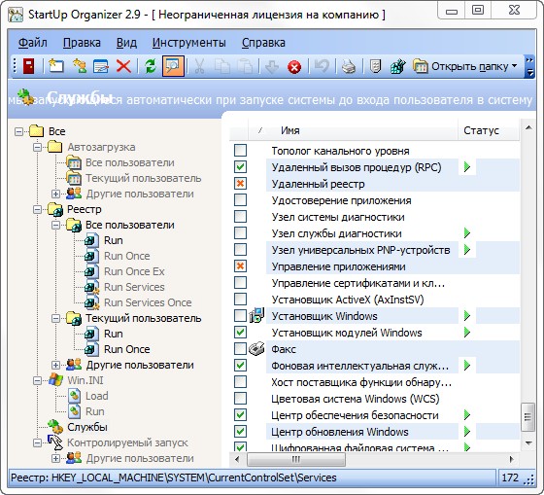The width and height of the screenshot is (544, 495).
Task: Click the new entry toolbar icon
Action: tap(56, 66)
